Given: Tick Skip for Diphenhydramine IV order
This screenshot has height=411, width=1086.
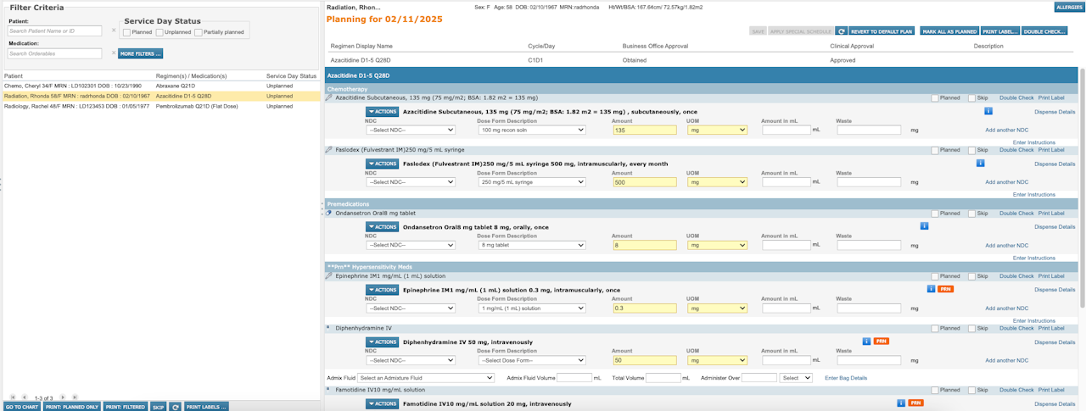Looking at the screenshot, I should [x=972, y=328].
